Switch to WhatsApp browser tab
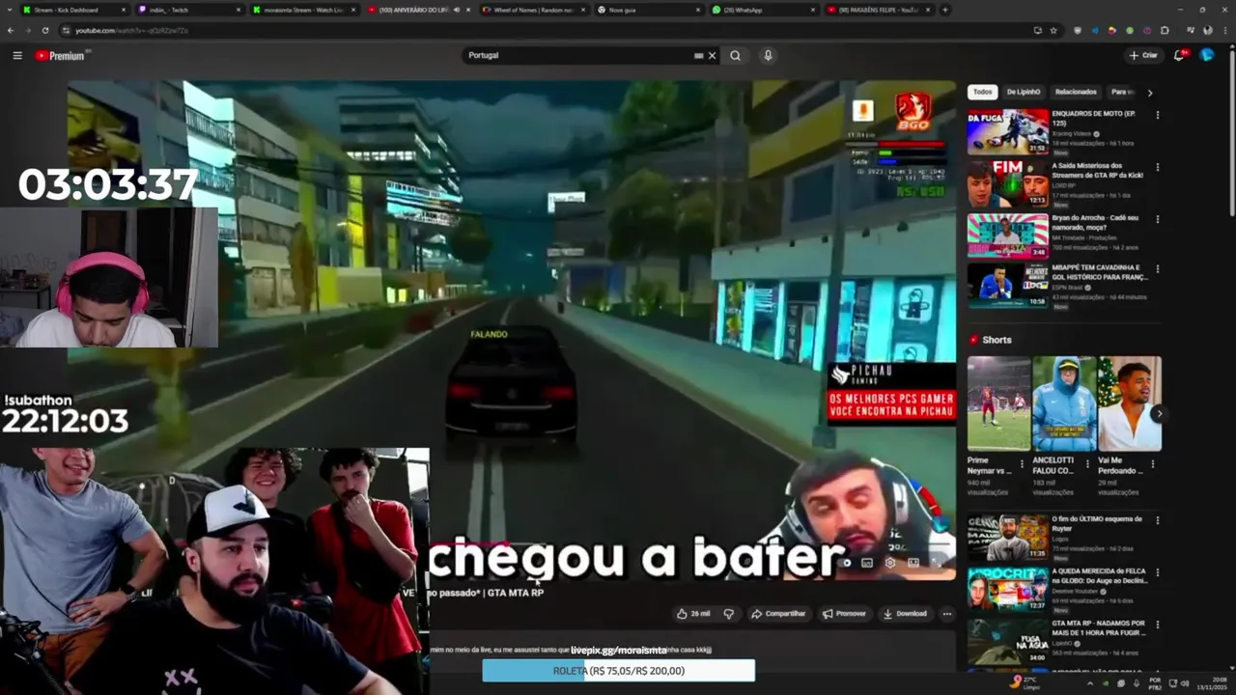 point(762,10)
